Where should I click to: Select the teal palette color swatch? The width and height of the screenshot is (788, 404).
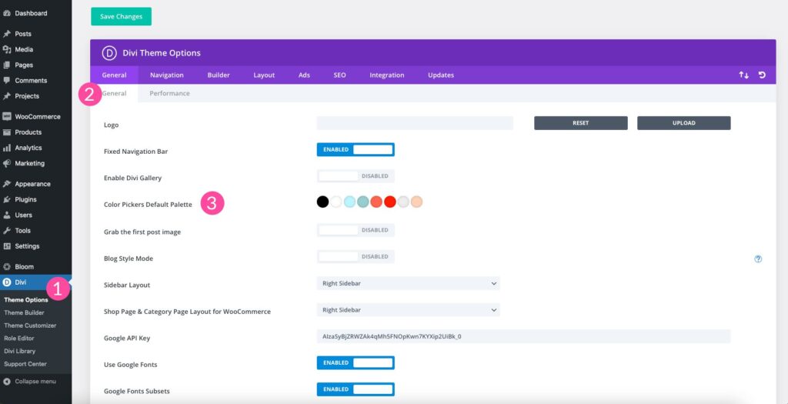point(363,202)
